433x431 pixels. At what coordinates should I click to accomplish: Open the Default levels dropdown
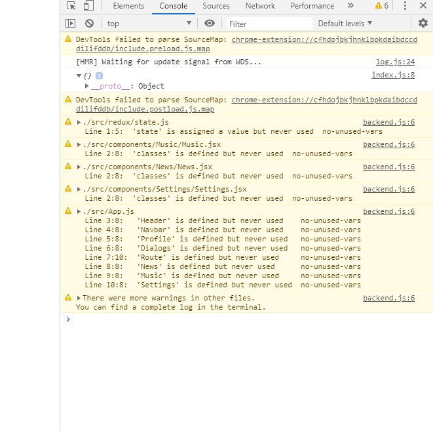tap(345, 24)
